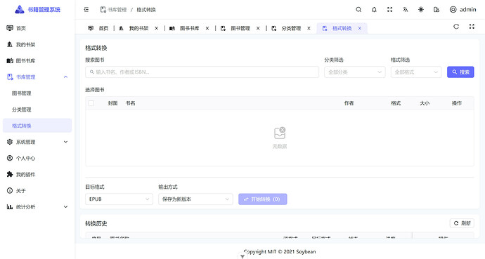Select 格式转换 submenu item

click(37, 126)
